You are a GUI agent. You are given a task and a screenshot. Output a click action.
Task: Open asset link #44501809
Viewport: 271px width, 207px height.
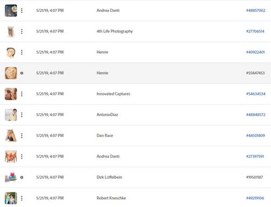coord(255,135)
